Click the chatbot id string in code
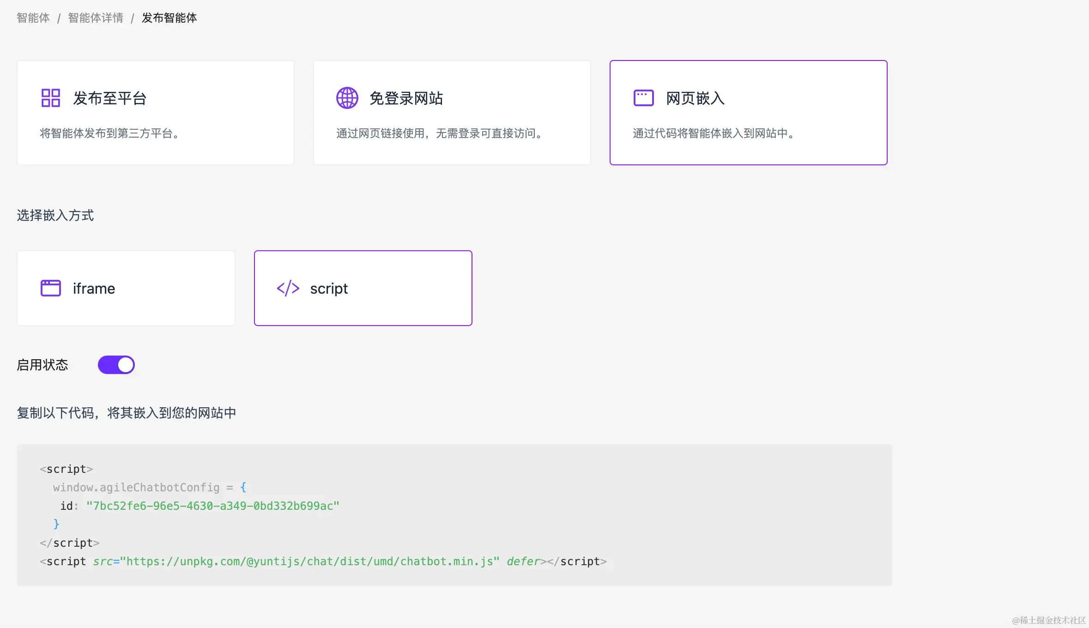1089x628 pixels. (x=212, y=506)
